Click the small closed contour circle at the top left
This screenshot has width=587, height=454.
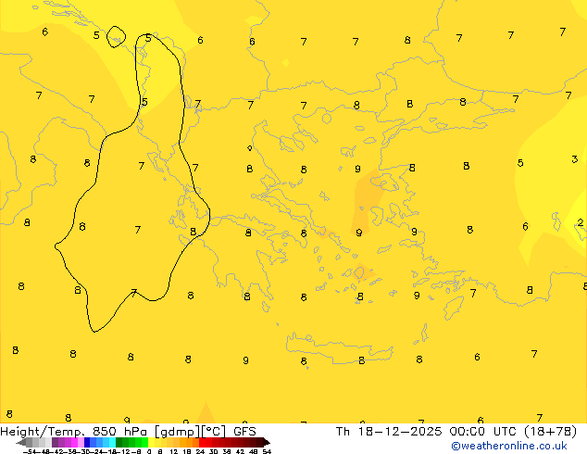tap(116, 37)
